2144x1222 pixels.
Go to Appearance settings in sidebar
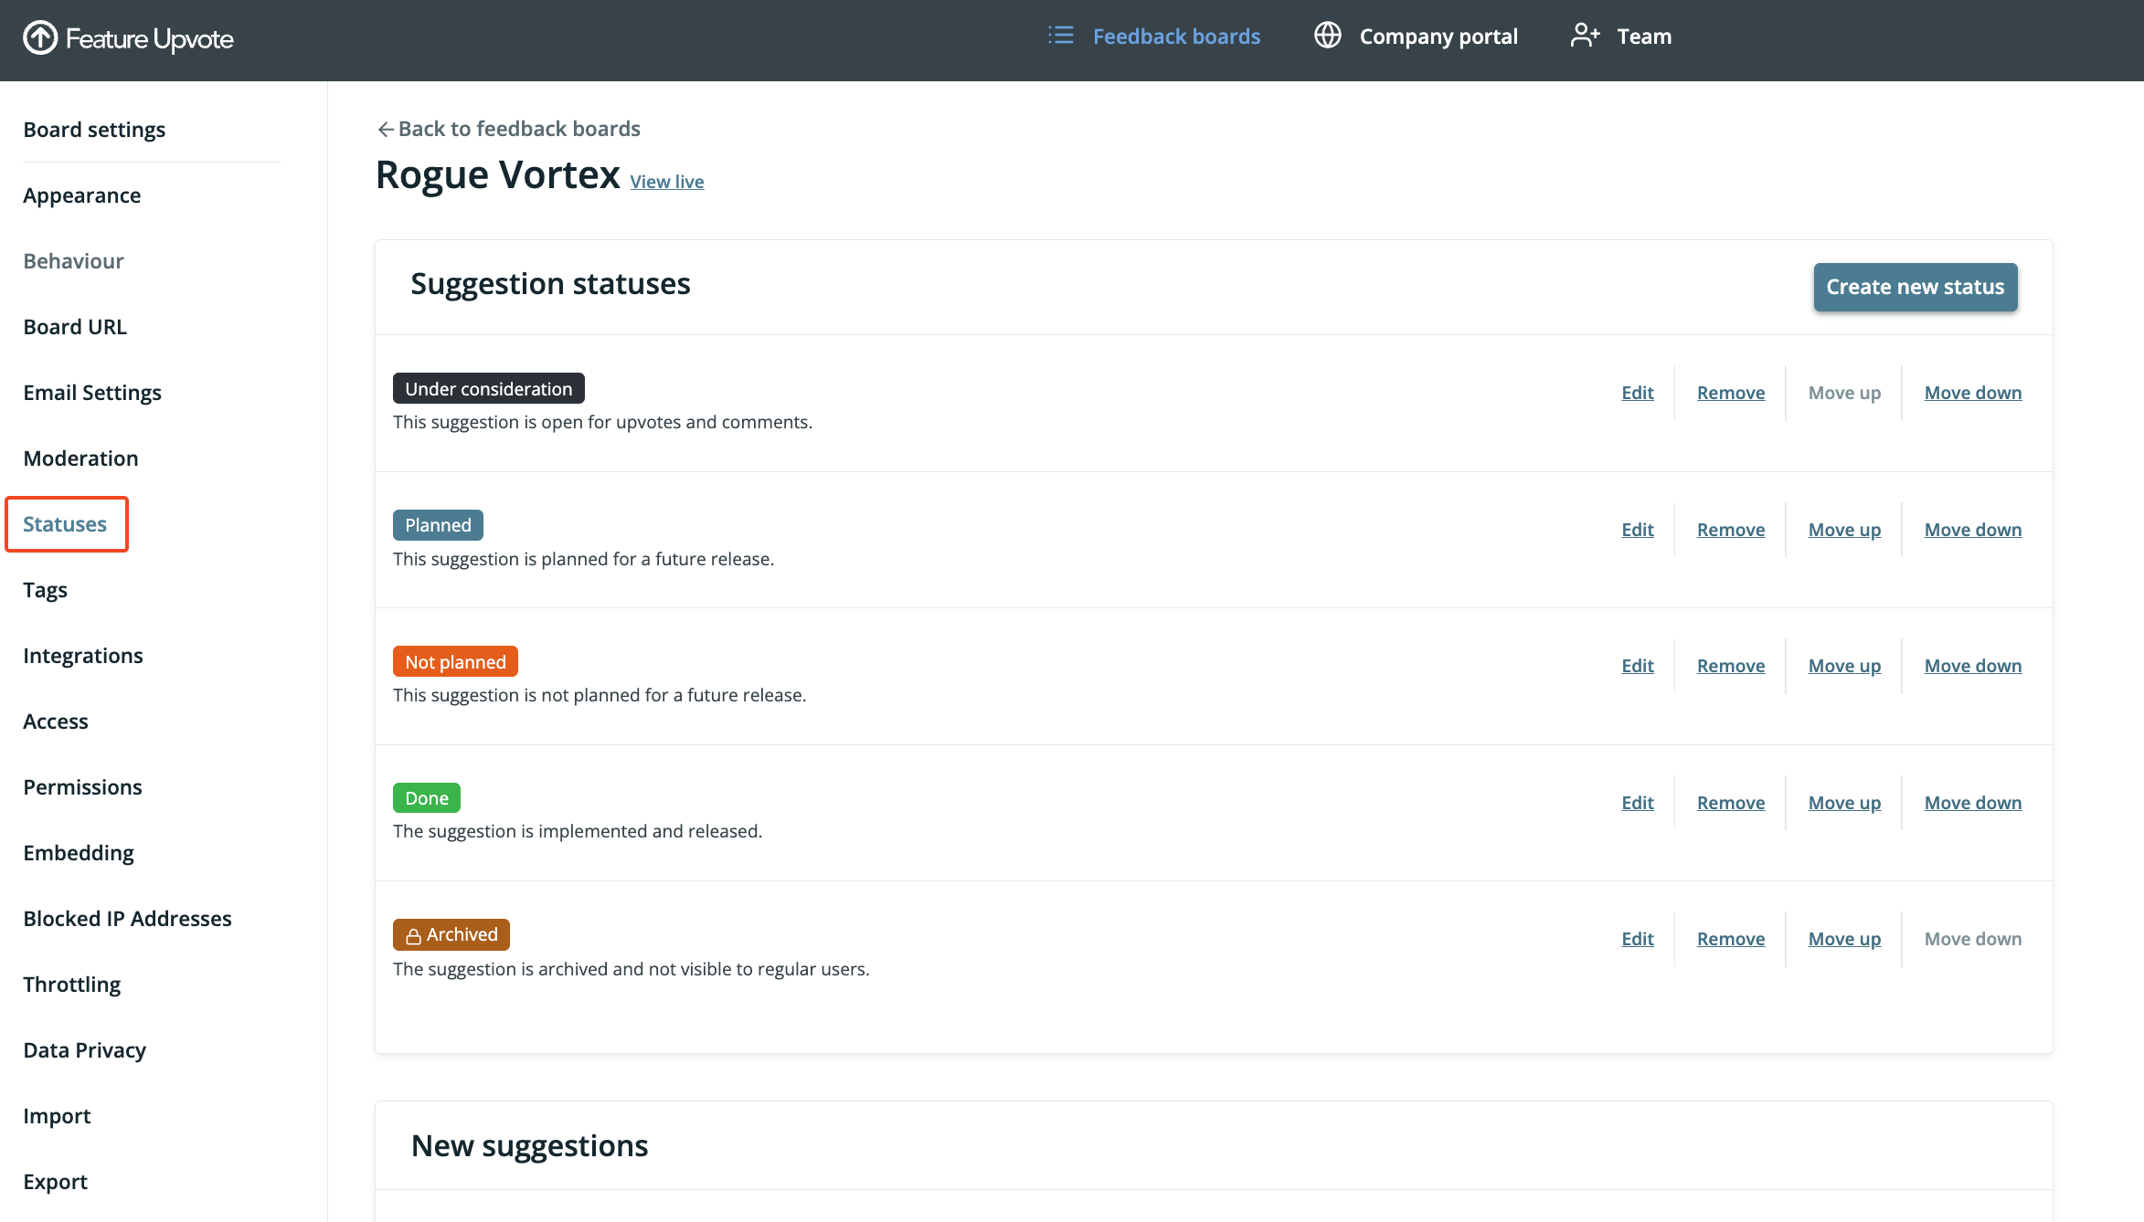pyautogui.click(x=82, y=195)
